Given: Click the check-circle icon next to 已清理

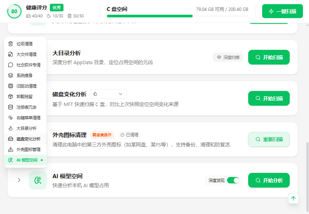Looking at the screenshot, I should click(122, 135).
